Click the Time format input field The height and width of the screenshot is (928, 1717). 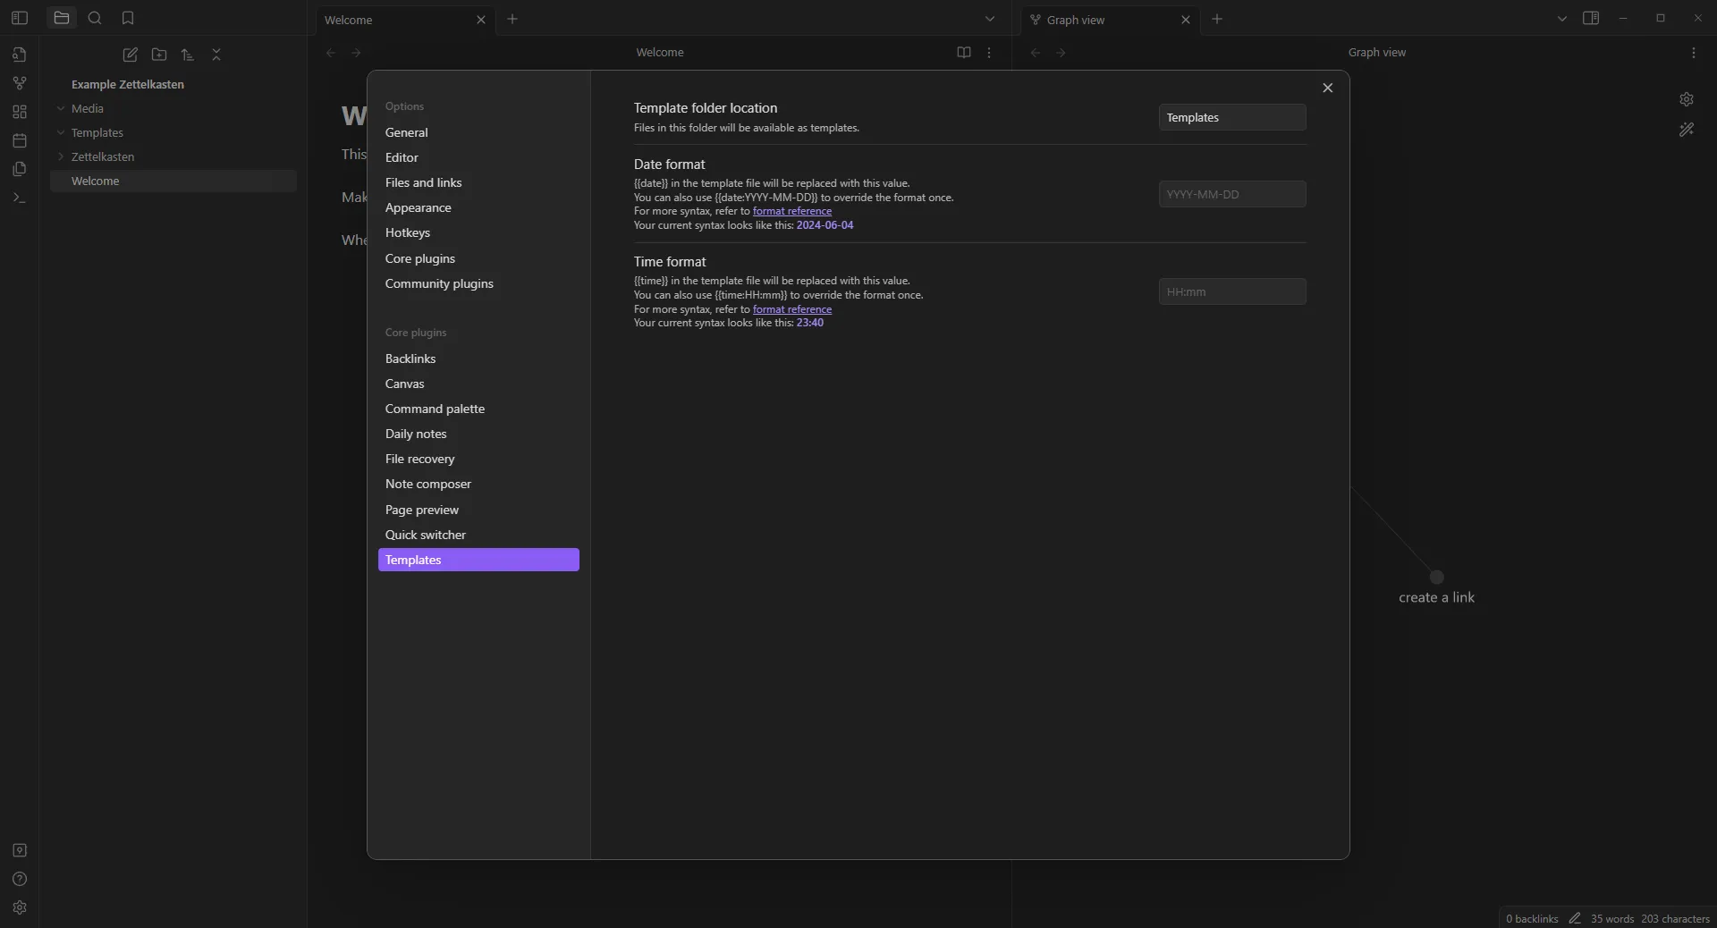[1232, 291]
